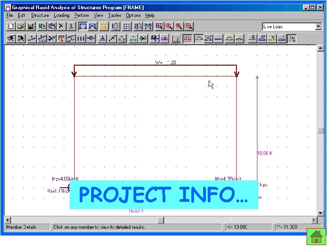Click the three vertical columns icon

(x=81, y=39)
